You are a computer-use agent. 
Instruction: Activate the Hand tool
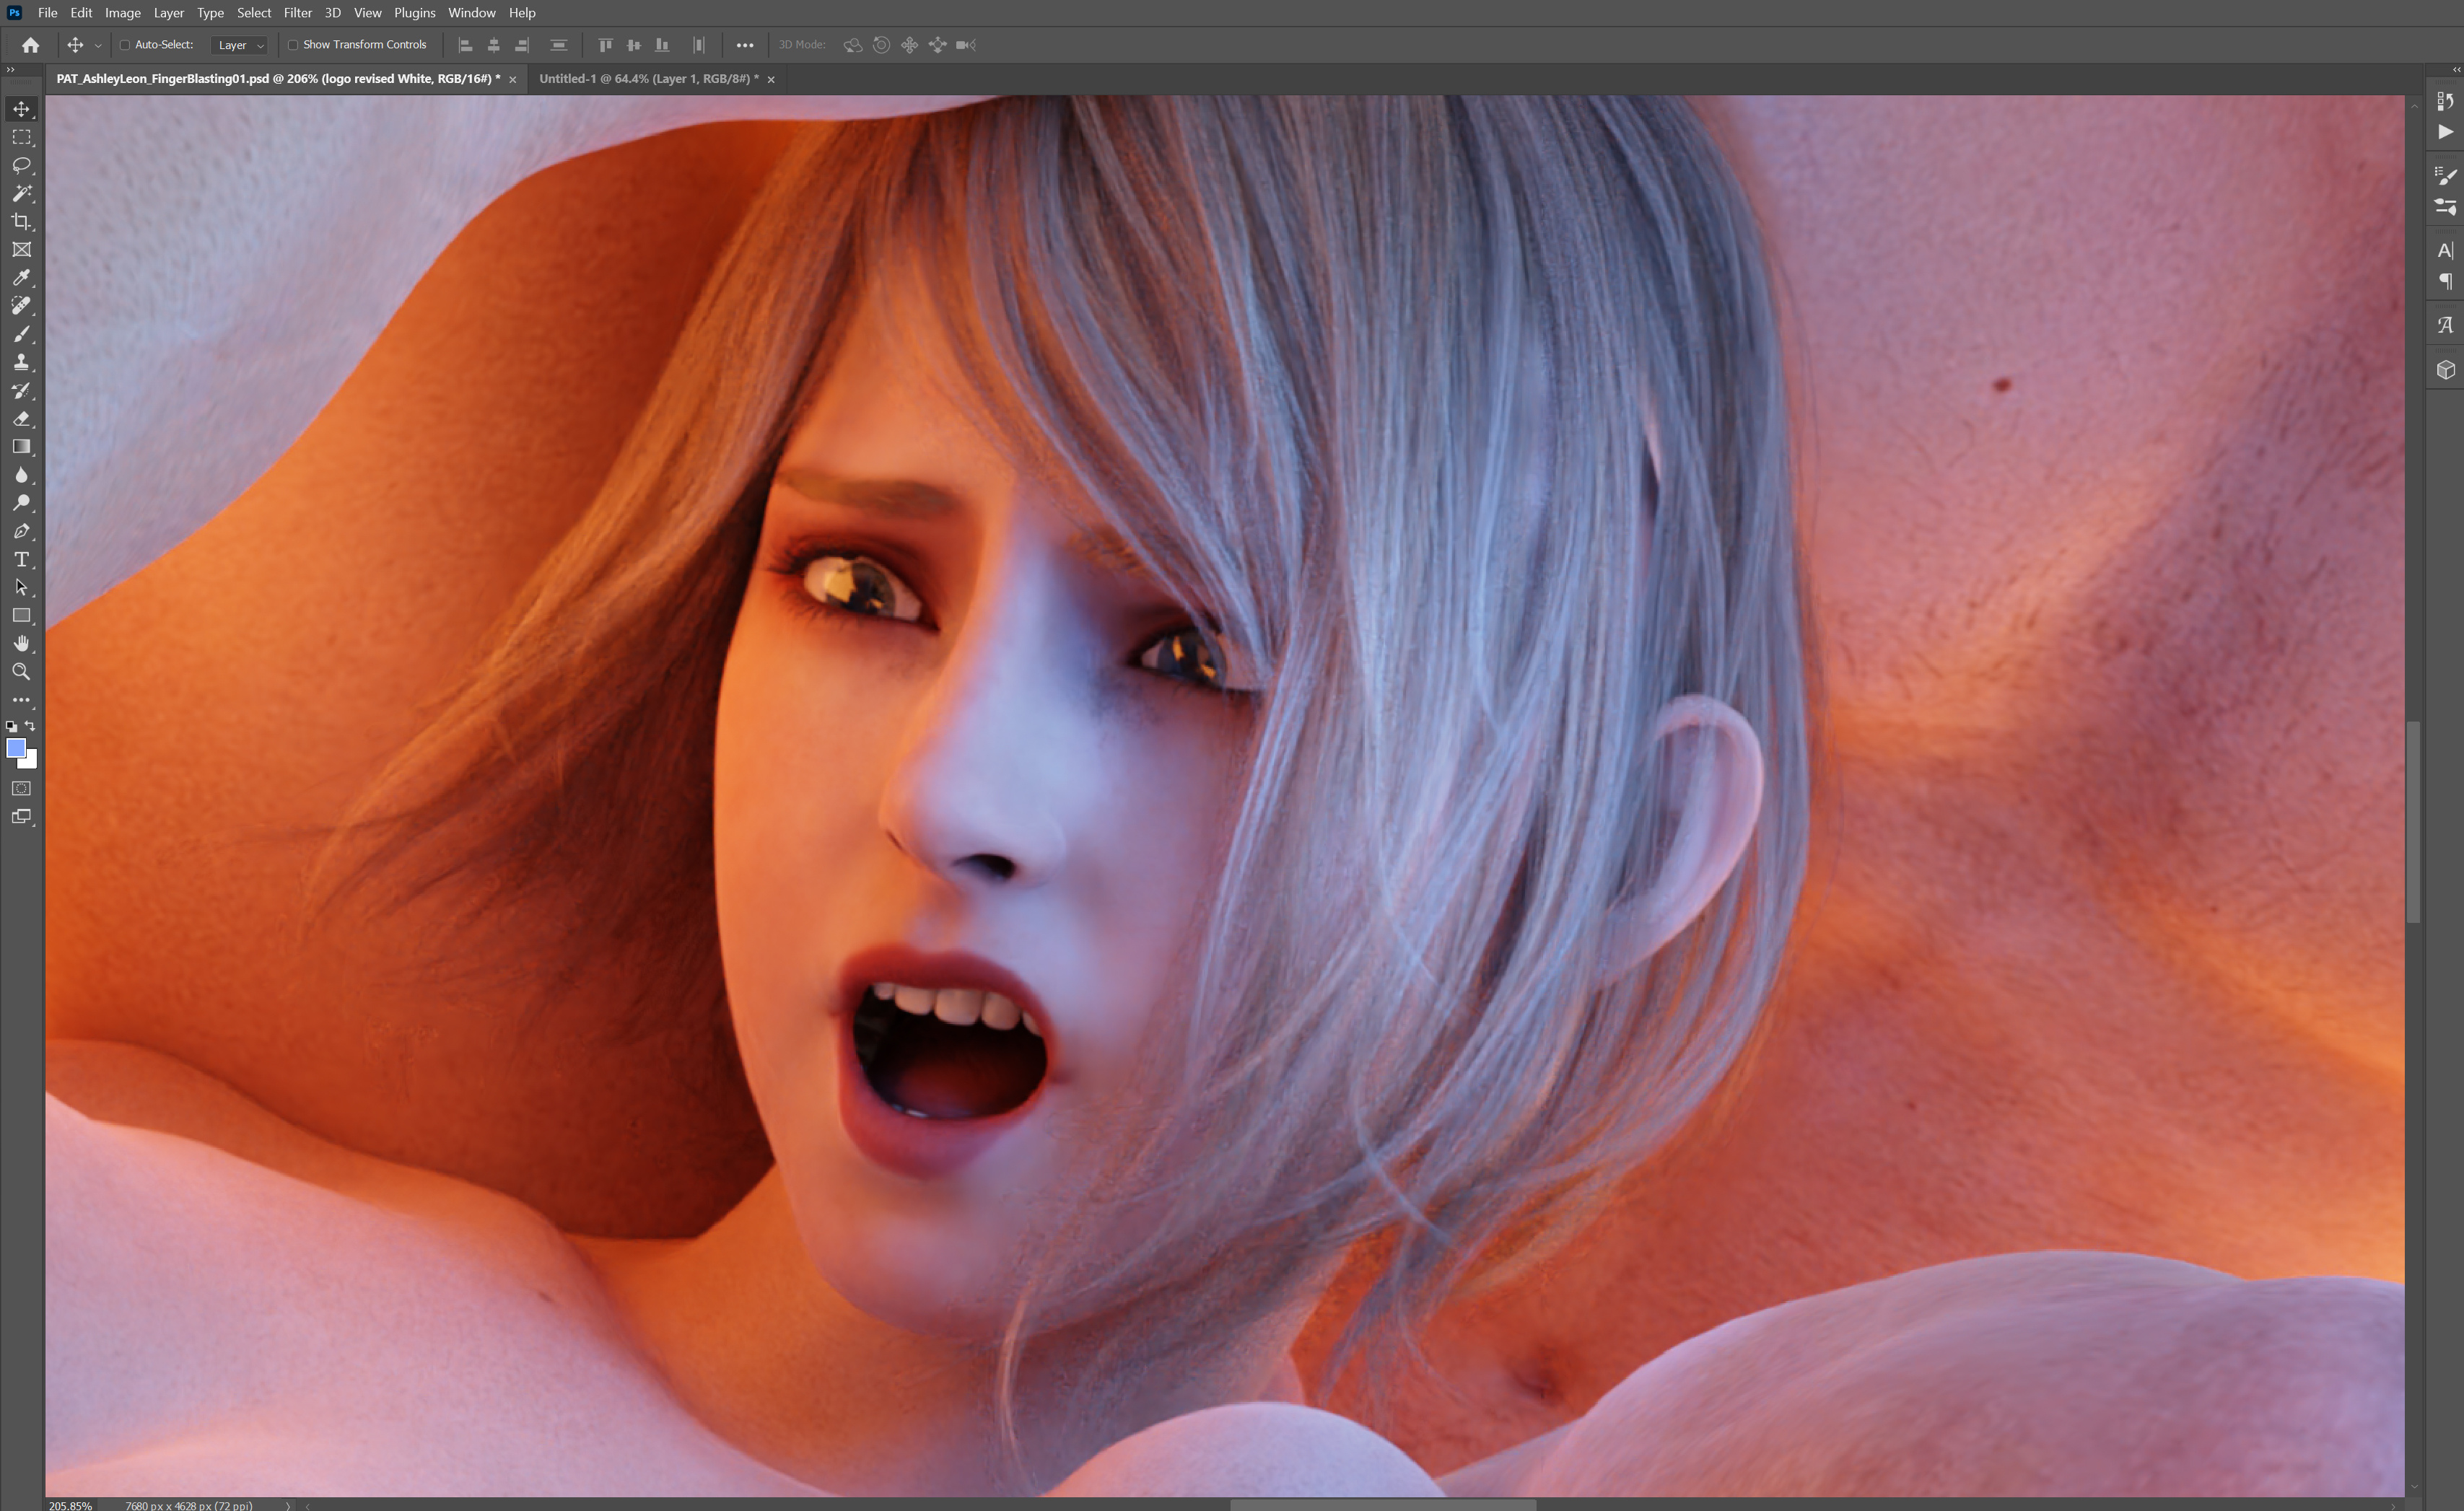click(21, 643)
